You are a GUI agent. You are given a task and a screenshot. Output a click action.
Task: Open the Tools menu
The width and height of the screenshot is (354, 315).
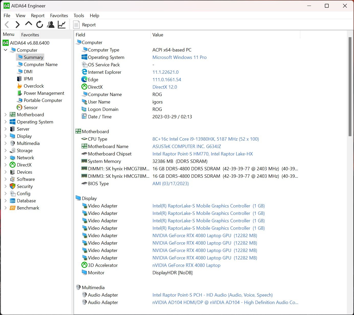tap(79, 16)
